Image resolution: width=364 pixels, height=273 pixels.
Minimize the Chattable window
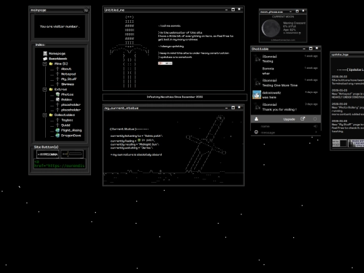(304, 49)
